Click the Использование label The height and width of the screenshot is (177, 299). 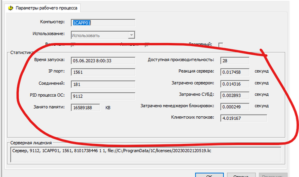(x=48, y=34)
